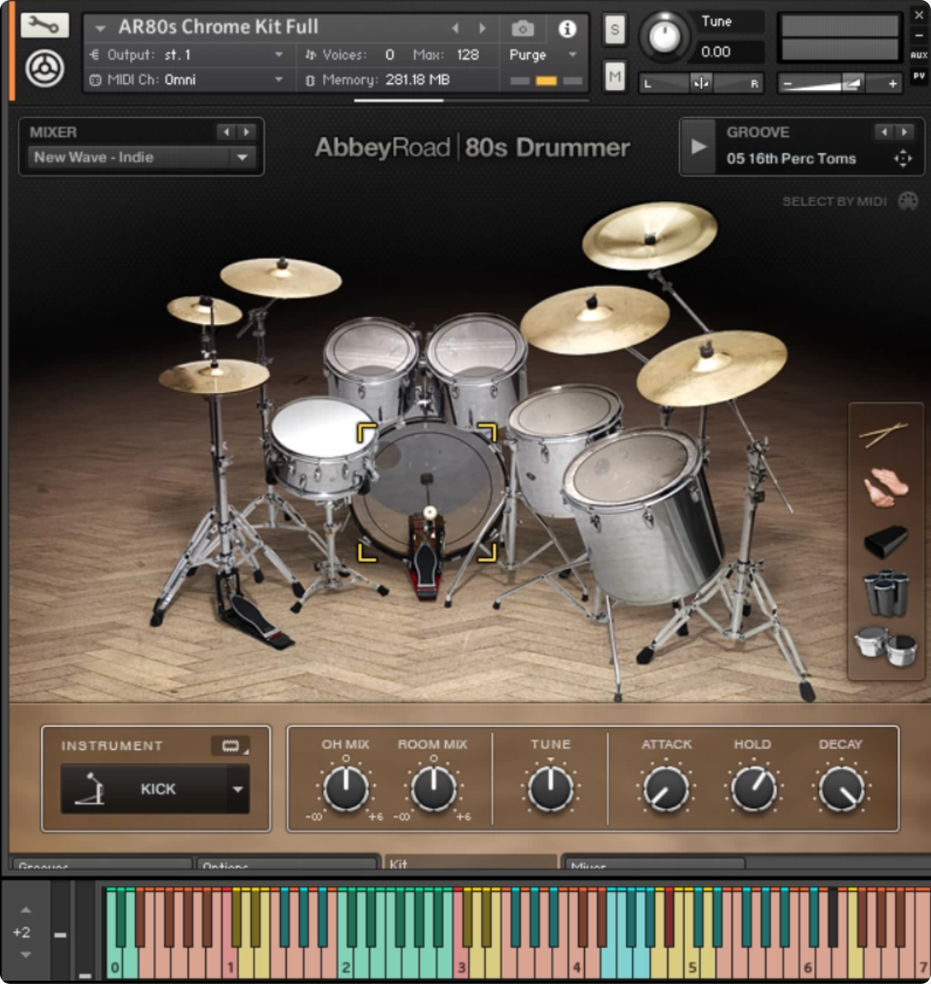The height and width of the screenshot is (984, 931).
Task: Toggle Select by MIDI
Action: point(835,201)
